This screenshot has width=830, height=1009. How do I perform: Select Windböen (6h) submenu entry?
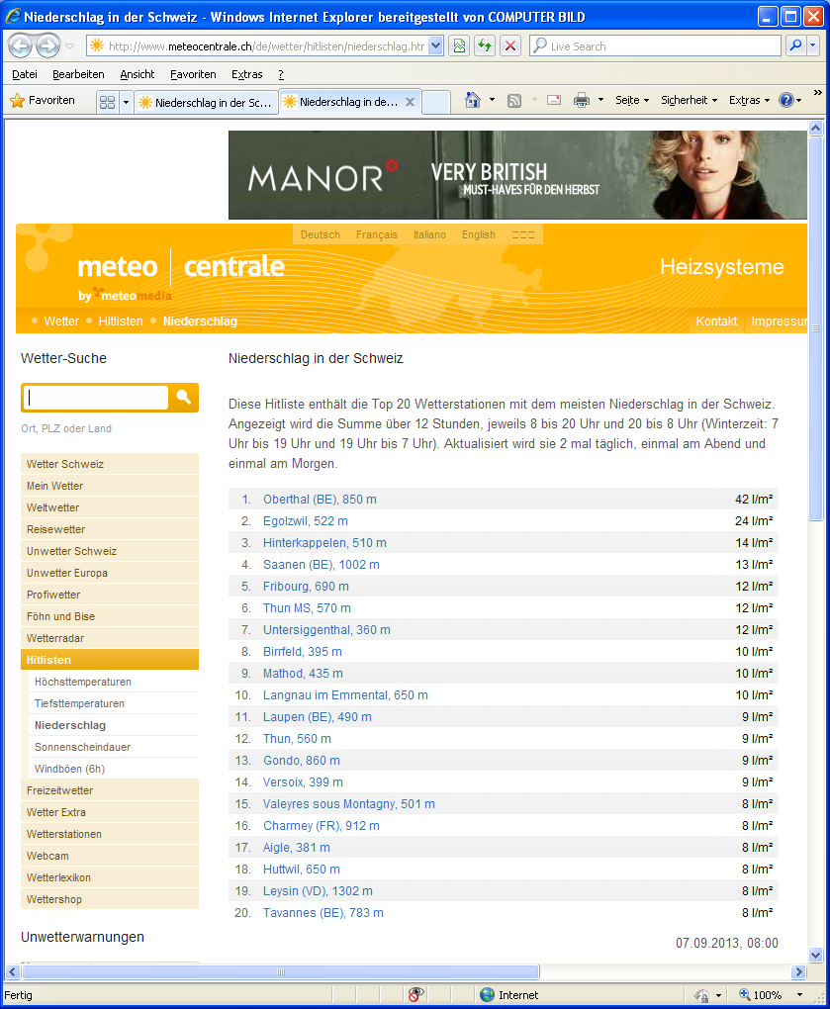click(69, 769)
